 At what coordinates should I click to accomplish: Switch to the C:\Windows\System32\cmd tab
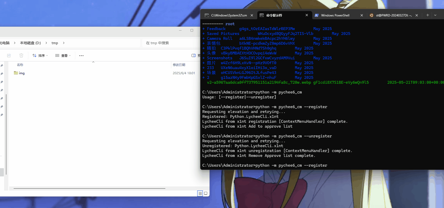click(229, 15)
